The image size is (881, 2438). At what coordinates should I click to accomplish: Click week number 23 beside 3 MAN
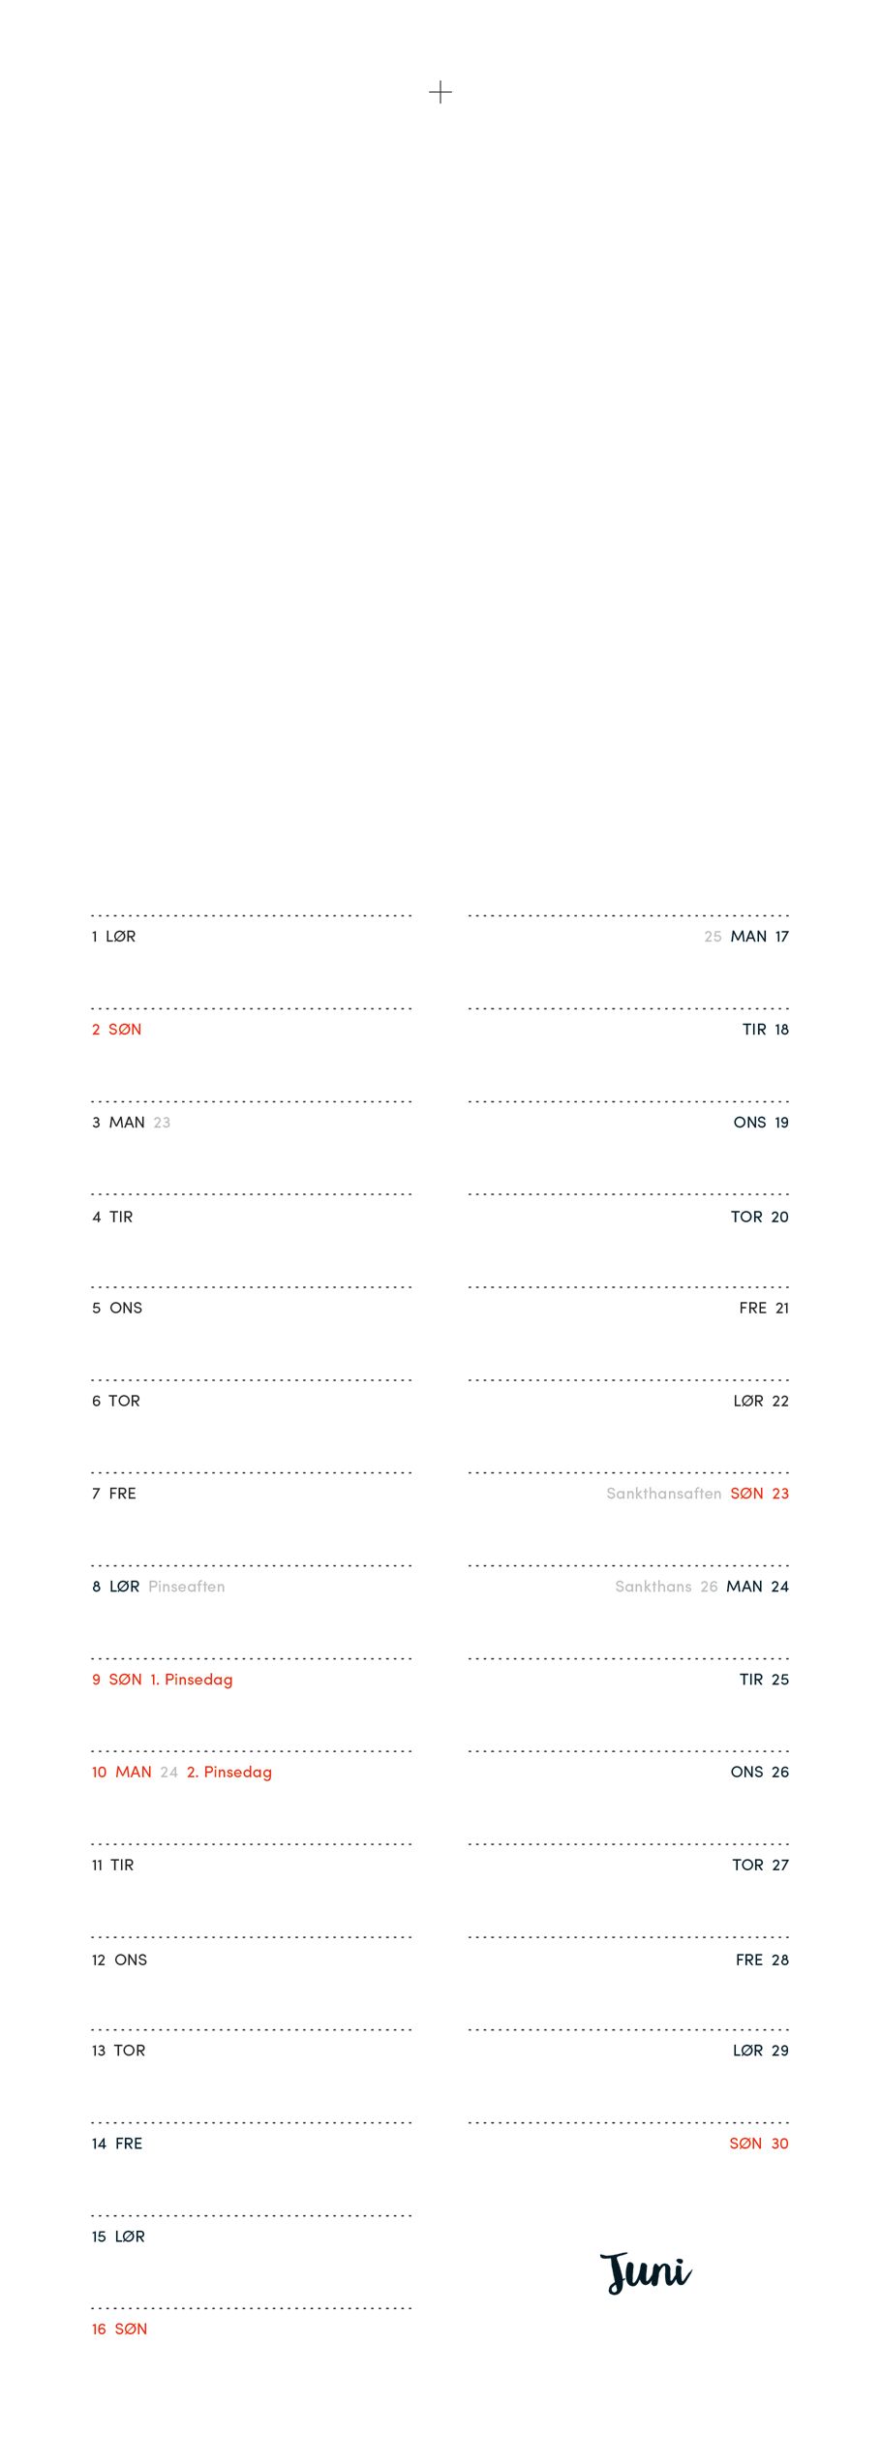(x=162, y=1123)
